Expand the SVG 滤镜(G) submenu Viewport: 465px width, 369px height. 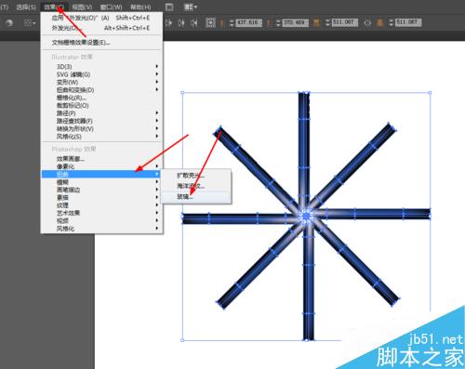(x=101, y=74)
